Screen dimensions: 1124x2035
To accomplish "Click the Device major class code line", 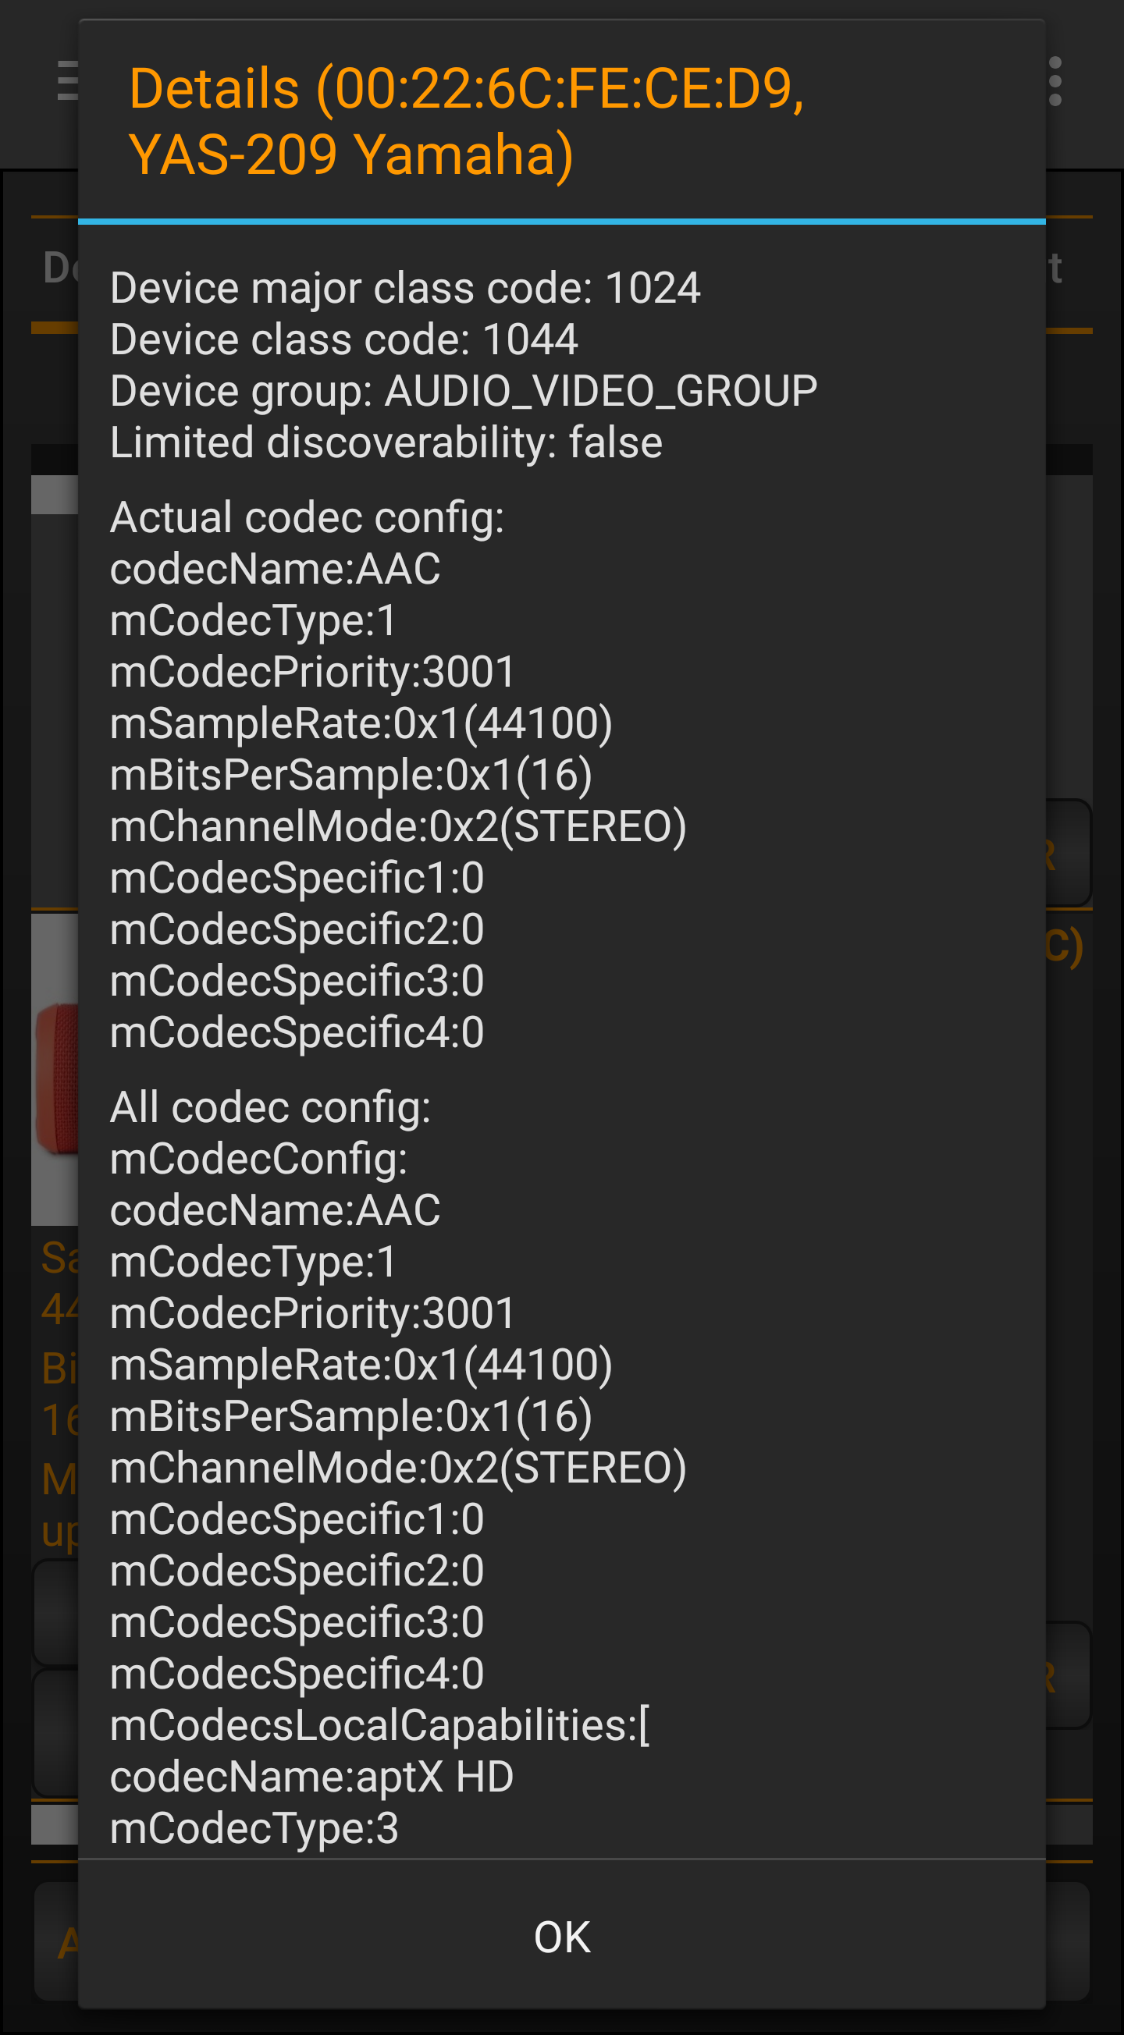I will point(404,289).
